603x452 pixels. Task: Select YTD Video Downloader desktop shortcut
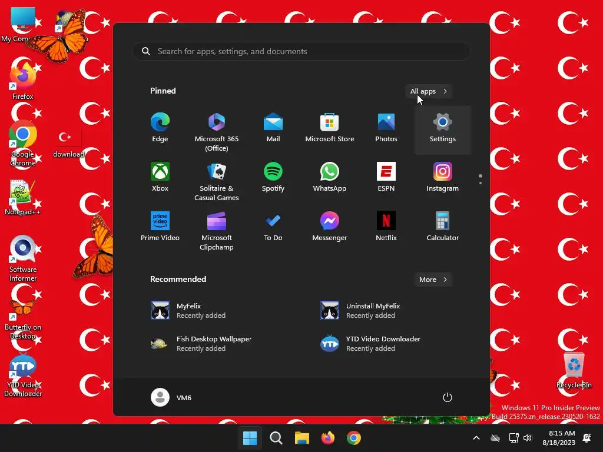23,376
